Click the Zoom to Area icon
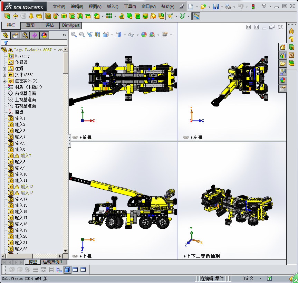This screenshot has width=298, height=283. point(82,35)
